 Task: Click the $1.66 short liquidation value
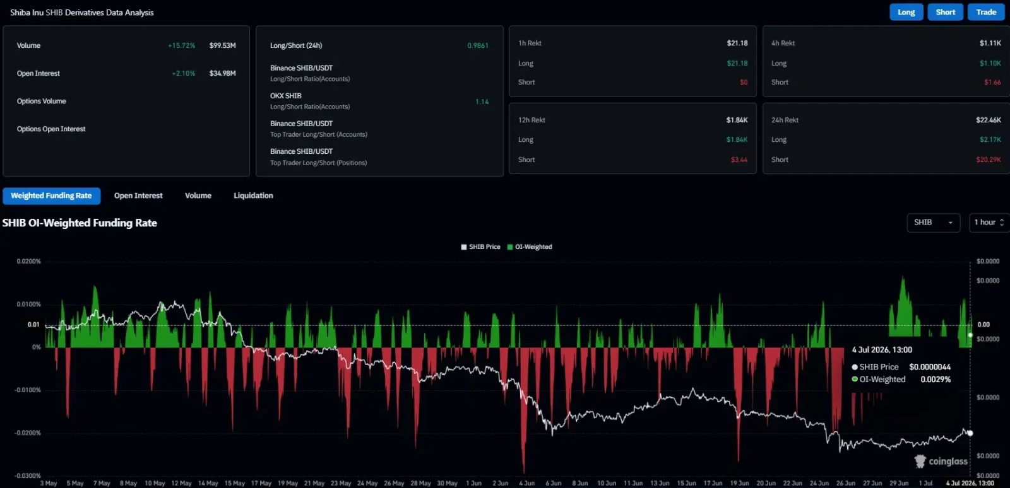click(992, 82)
